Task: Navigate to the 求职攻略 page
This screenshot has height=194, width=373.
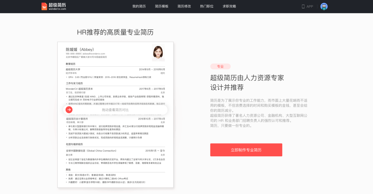Action: point(229,6)
